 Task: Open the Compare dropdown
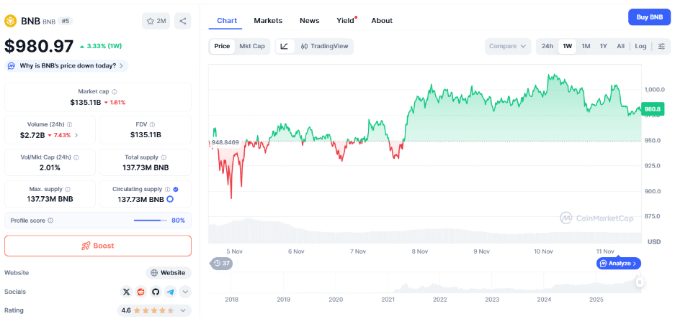tap(508, 46)
